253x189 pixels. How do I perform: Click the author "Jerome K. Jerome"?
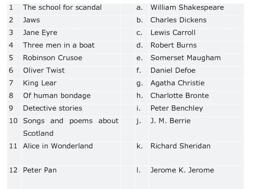(182, 170)
